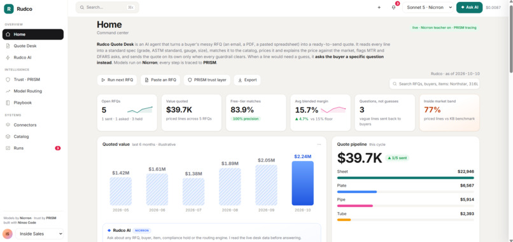Click the IS user avatar
This screenshot has width=513, height=242.
pyautogui.click(x=8, y=234)
